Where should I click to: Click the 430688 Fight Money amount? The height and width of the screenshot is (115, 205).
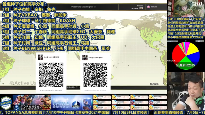point(154,7)
